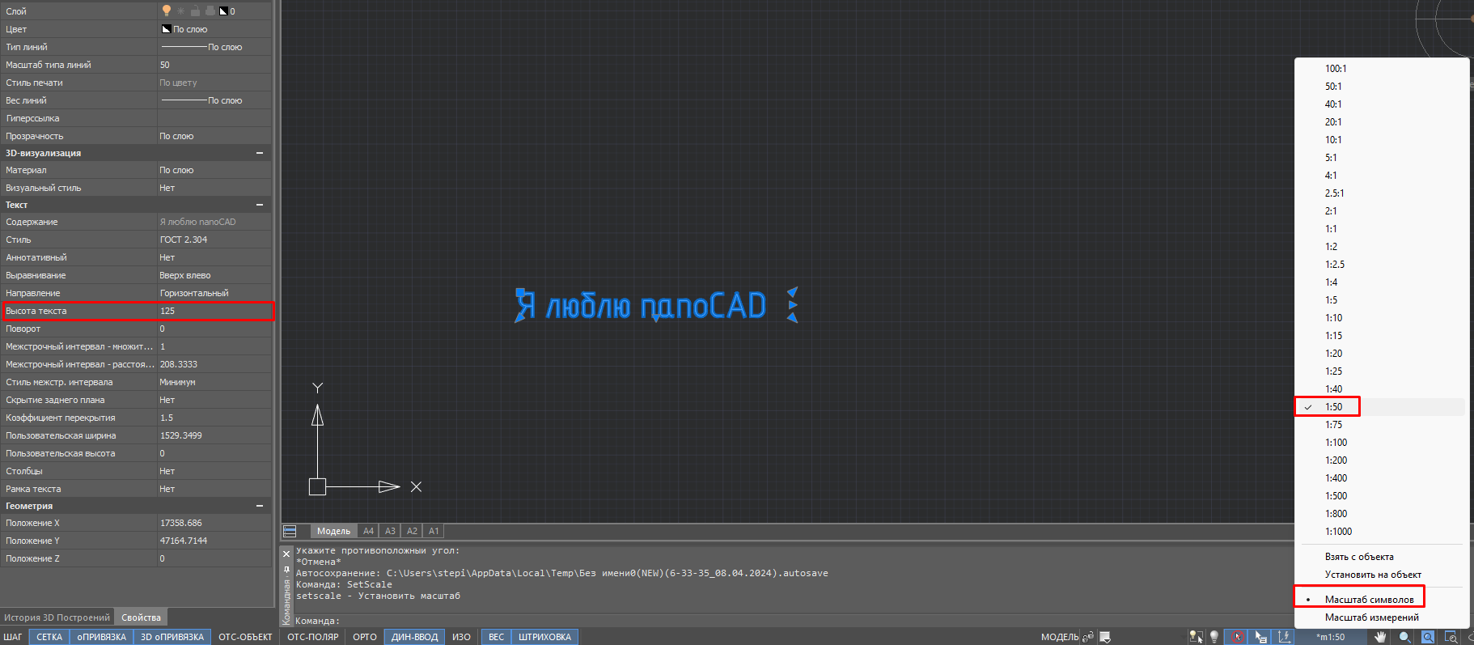
Task: Select the Масштаб символов option
Action: click(1382, 600)
